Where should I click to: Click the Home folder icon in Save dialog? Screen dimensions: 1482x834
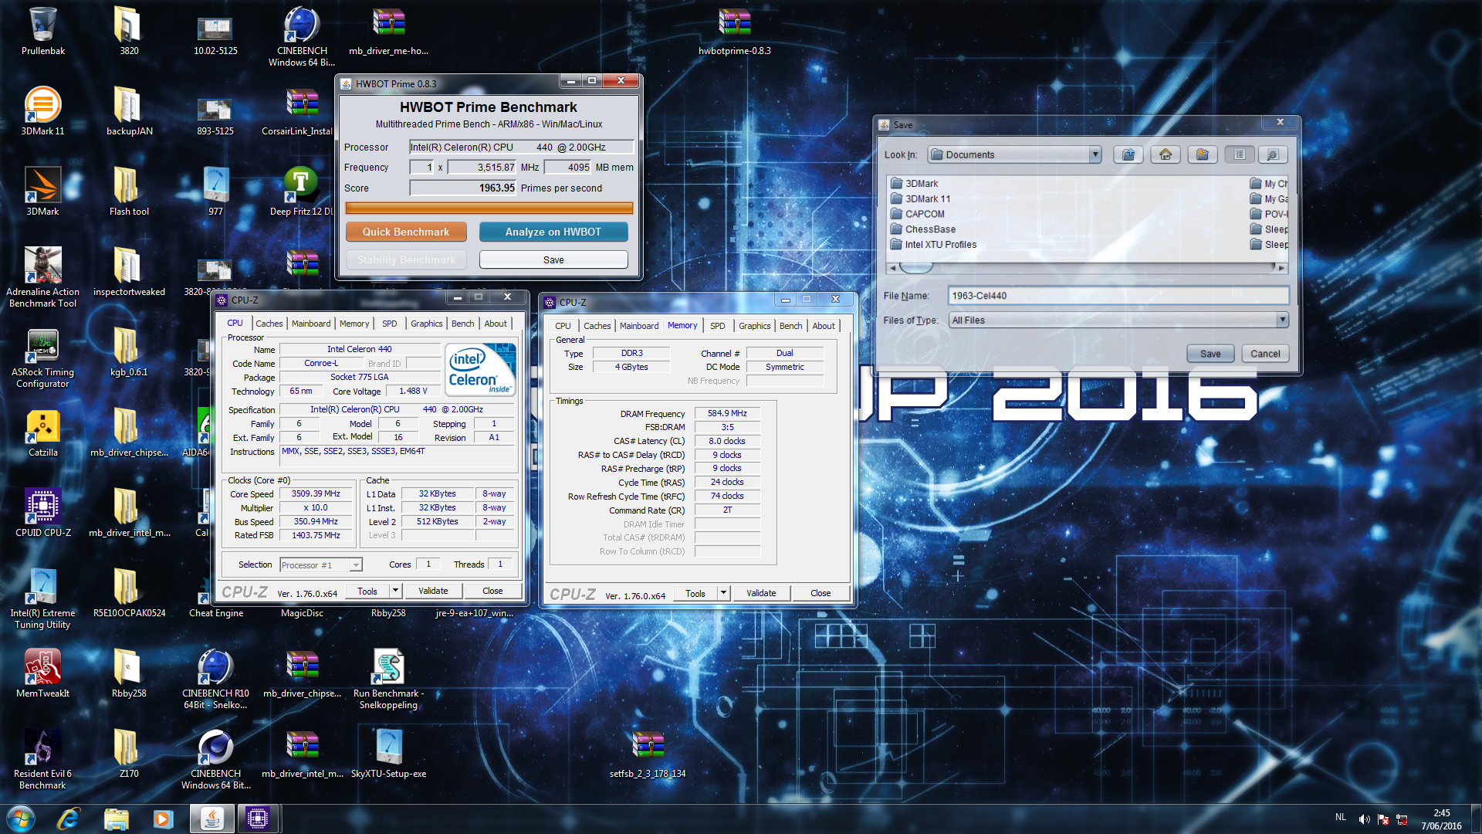pyautogui.click(x=1166, y=154)
